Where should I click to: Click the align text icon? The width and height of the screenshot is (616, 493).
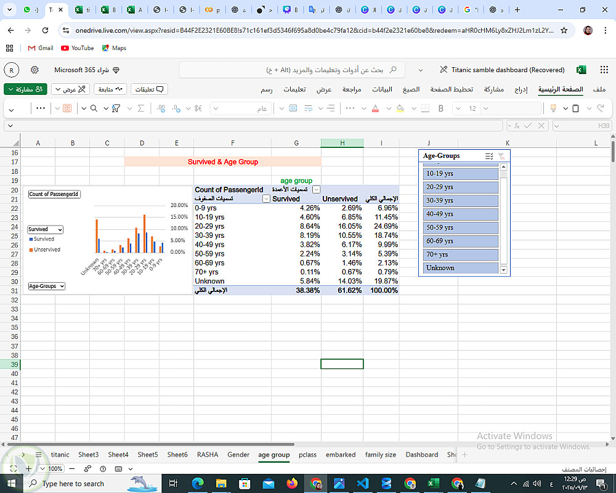click(331, 108)
